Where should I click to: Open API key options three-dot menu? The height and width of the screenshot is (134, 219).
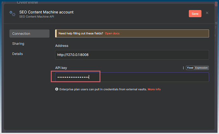click(183, 68)
